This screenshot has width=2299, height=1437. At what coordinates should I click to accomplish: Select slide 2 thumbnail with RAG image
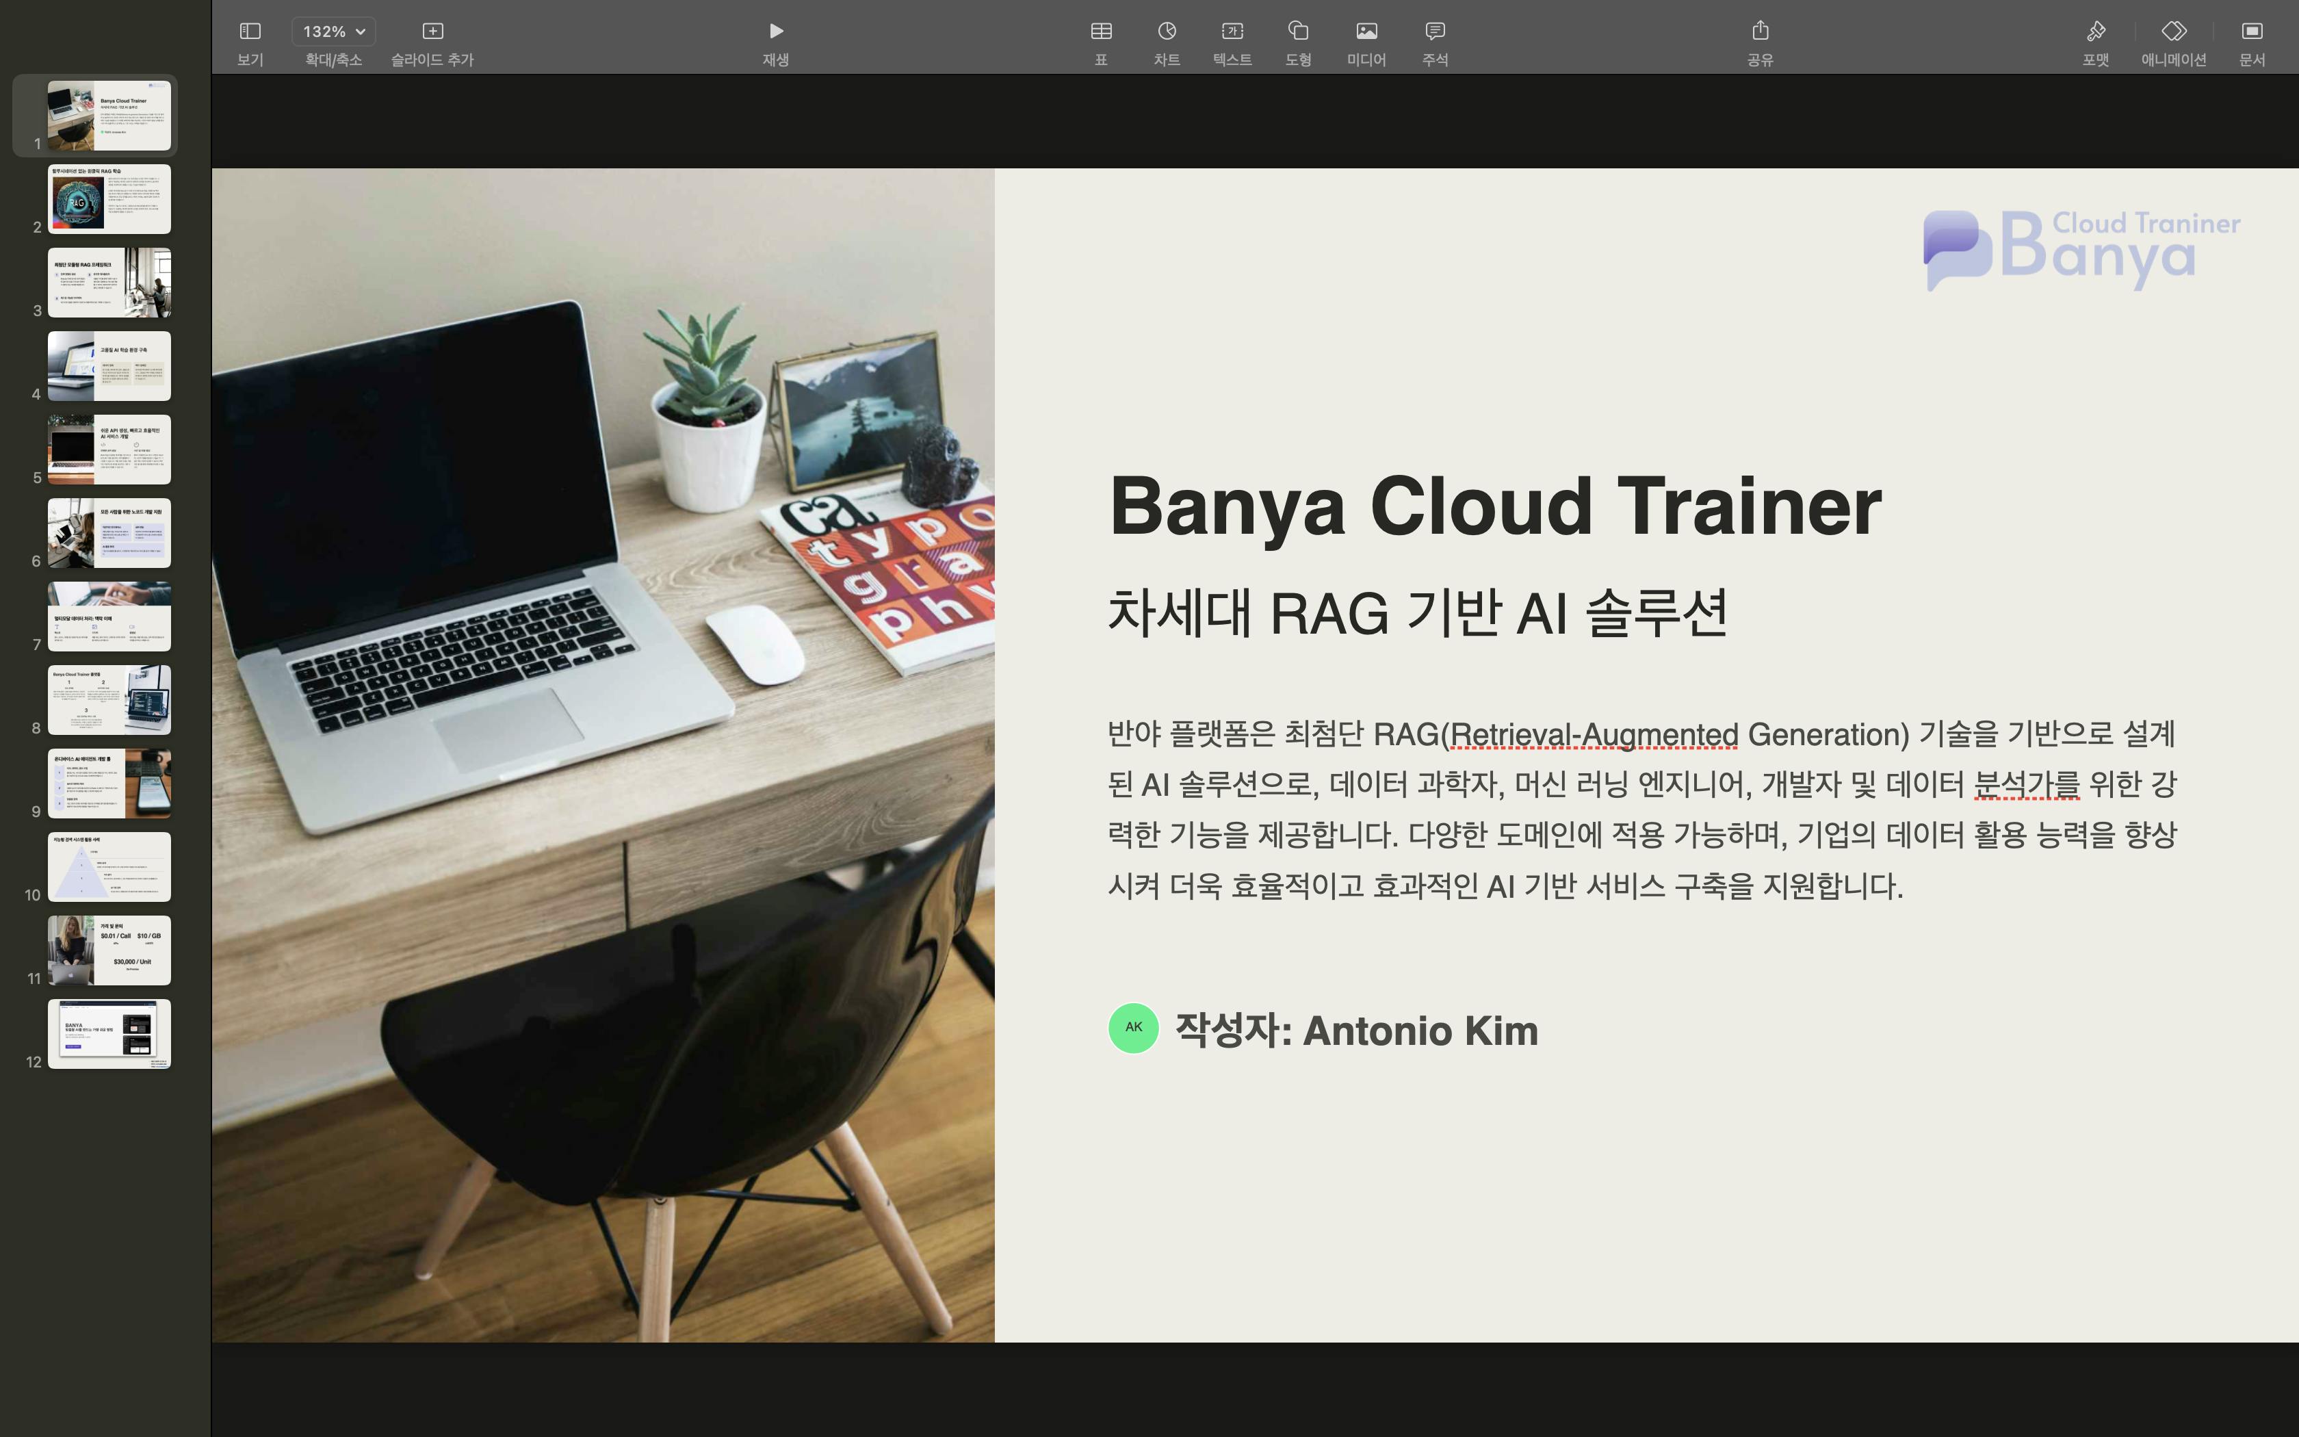[x=109, y=198]
